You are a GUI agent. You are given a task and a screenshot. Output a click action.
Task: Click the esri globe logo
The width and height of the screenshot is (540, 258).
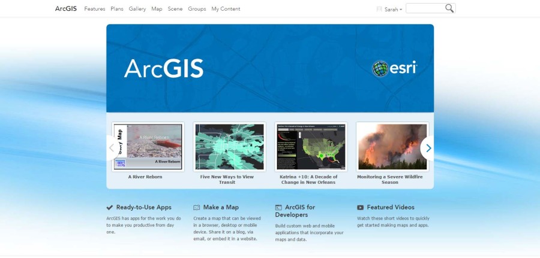[380, 69]
